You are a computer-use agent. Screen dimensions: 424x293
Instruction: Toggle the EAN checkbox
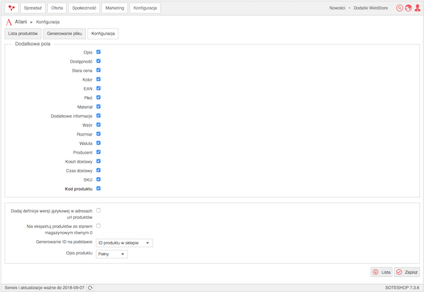(98, 88)
